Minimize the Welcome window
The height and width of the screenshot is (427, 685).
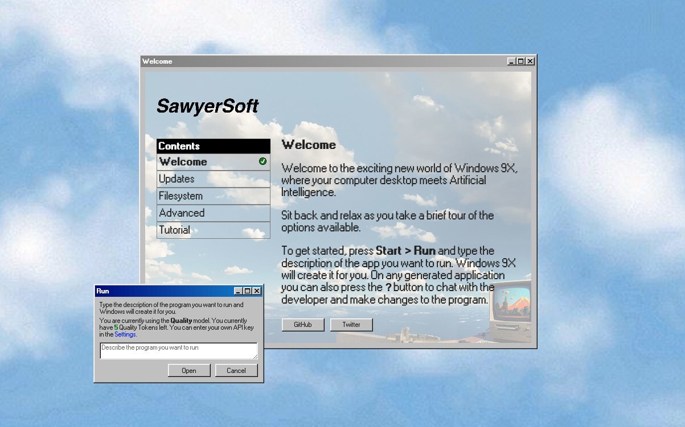(x=512, y=61)
